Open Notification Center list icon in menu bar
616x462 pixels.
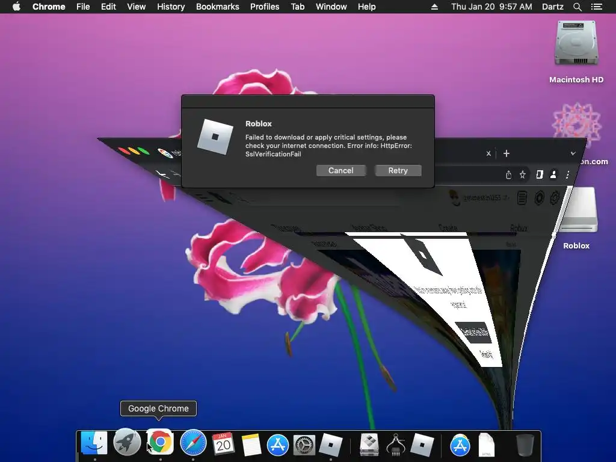tap(596, 7)
